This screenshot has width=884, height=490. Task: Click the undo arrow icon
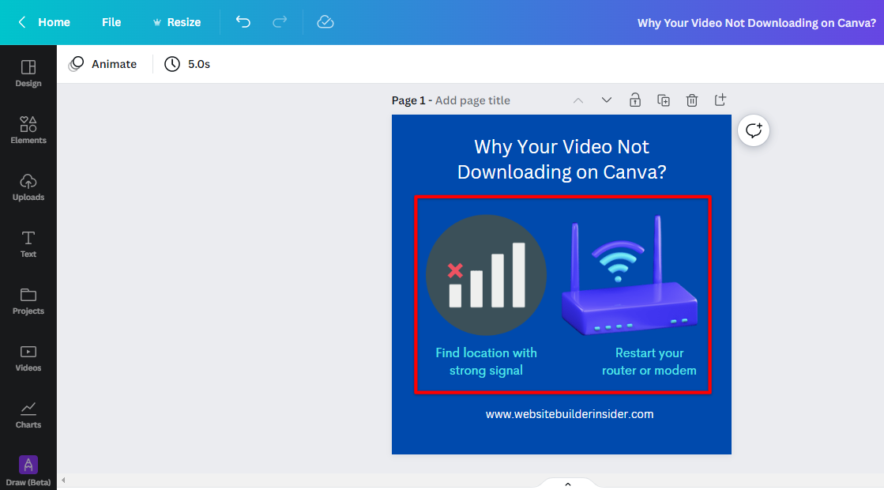pos(243,22)
